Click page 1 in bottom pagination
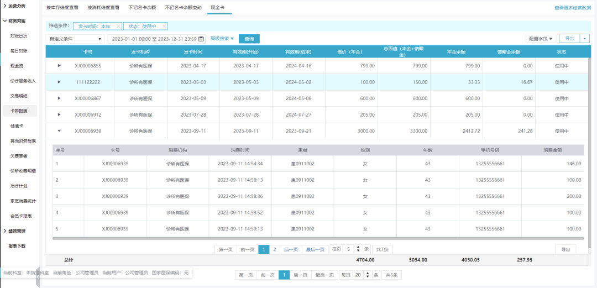This screenshot has height=288, width=597. (x=284, y=275)
